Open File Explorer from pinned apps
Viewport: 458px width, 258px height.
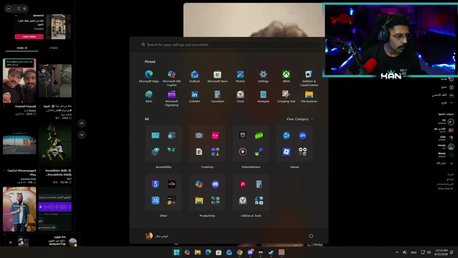(309, 97)
